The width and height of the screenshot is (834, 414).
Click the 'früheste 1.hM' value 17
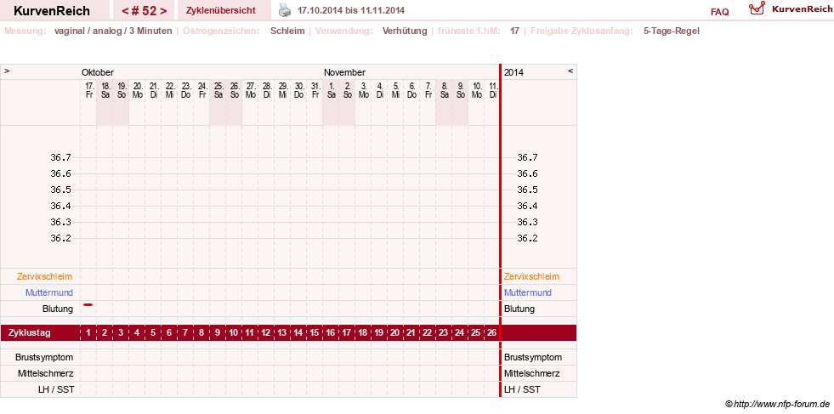point(515,31)
